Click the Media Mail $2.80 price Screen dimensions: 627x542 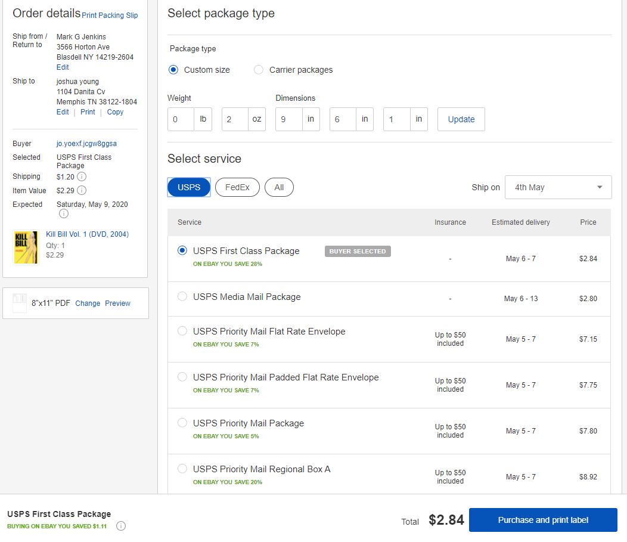588,298
